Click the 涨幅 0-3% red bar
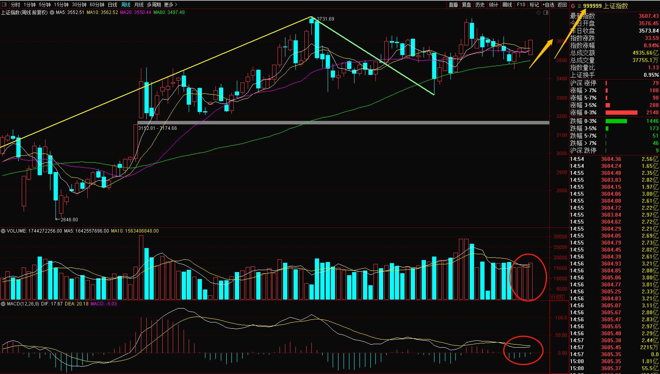Viewport: 660px width, 374px height. 621,112
